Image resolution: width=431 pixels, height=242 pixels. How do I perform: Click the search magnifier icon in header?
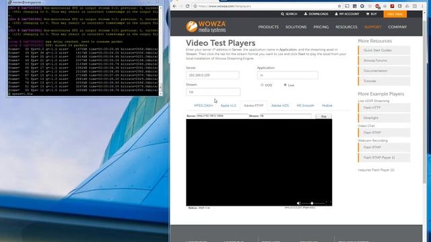tap(282, 14)
